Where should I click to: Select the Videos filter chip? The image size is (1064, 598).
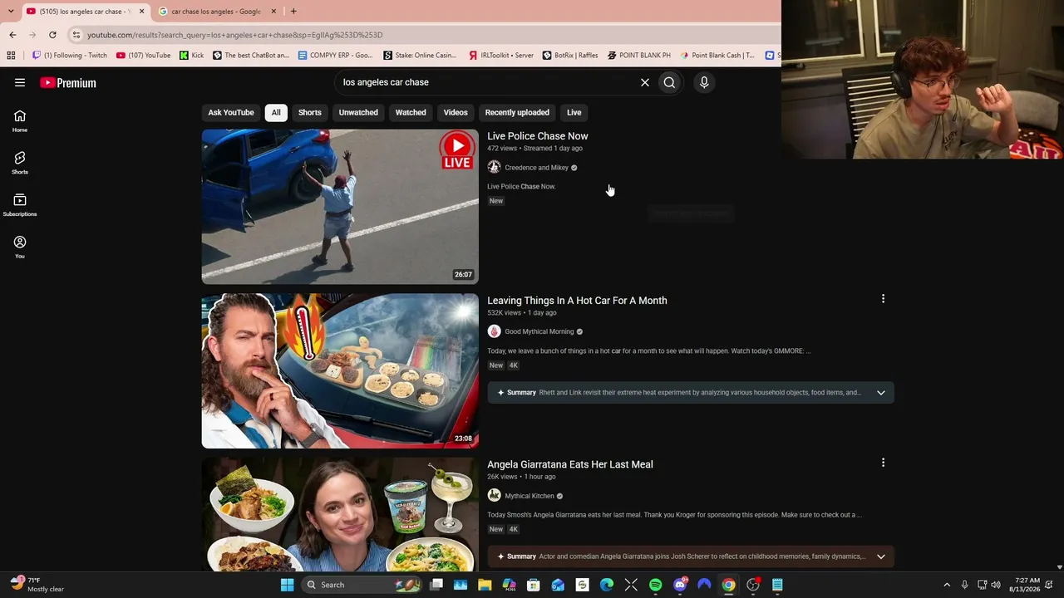point(456,112)
